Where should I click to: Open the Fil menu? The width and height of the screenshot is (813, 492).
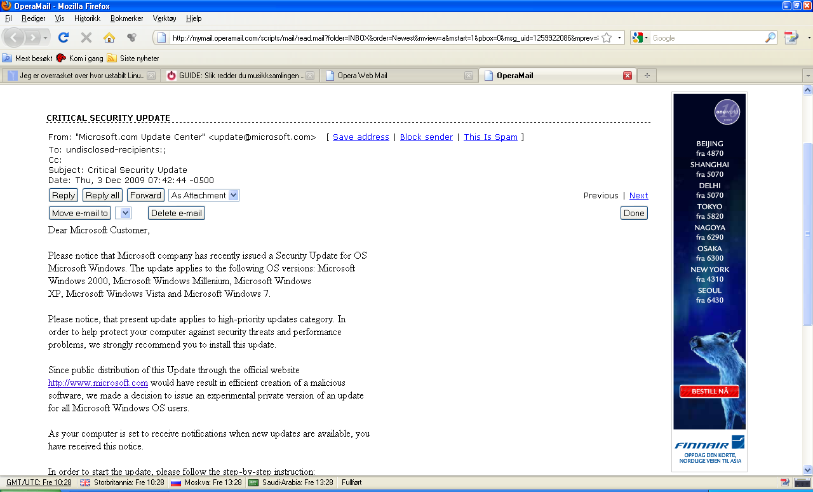pos(8,18)
